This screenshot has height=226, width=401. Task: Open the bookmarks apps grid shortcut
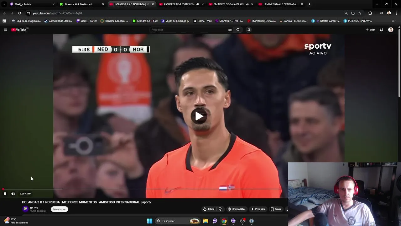click(x=4, y=21)
